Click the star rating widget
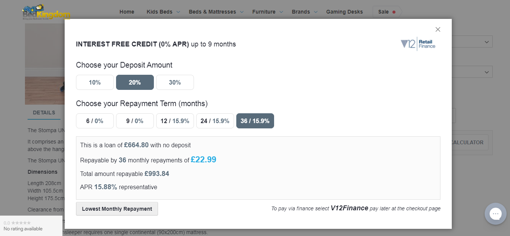Image resolution: width=510 pixels, height=236 pixels. (31, 226)
